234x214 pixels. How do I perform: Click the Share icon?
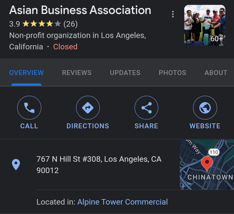pyautogui.click(x=146, y=108)
